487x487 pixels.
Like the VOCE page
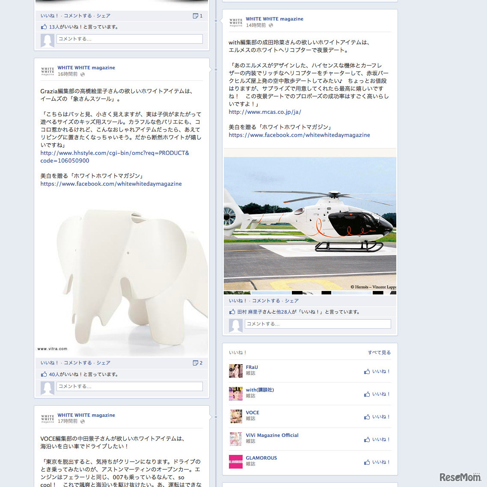click(x=377, y=416)
